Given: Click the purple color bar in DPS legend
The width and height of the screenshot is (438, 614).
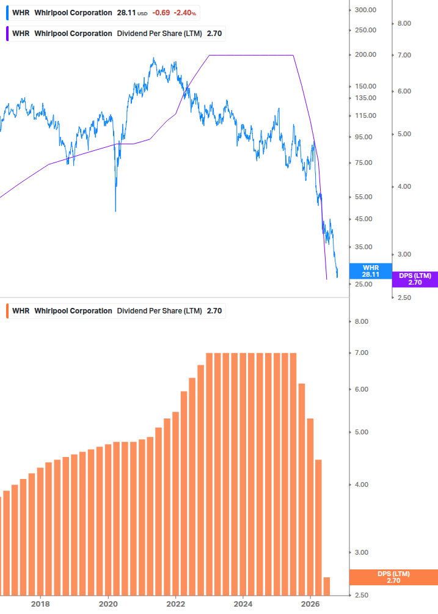Looking at the screenshot, I should (7, 34).
